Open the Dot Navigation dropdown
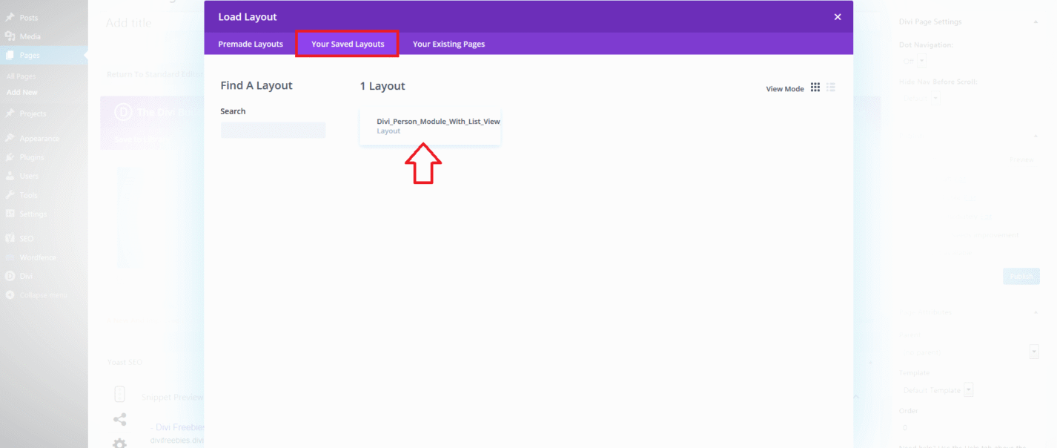 [921, 60]
